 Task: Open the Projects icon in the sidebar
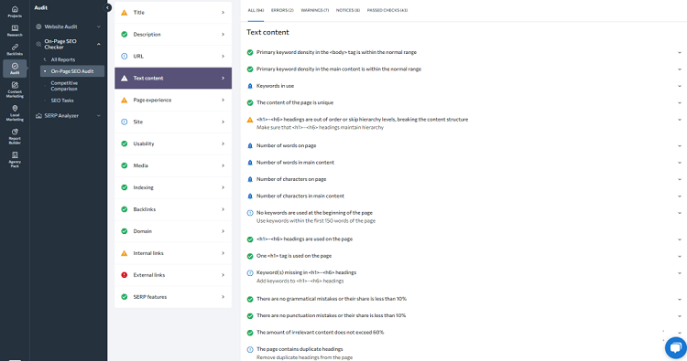coord(15,12)
